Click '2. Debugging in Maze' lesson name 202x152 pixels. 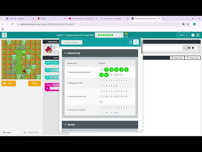[x=75, y=83]
